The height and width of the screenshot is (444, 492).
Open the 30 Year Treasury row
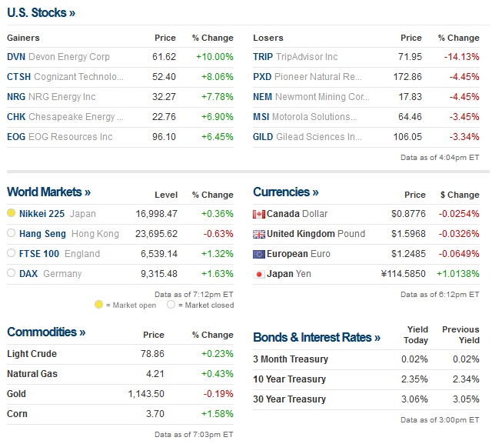point(366,399)
